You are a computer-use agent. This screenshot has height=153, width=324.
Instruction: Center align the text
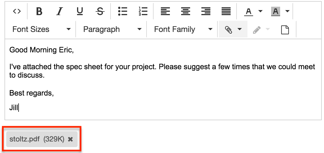point(186,11)
